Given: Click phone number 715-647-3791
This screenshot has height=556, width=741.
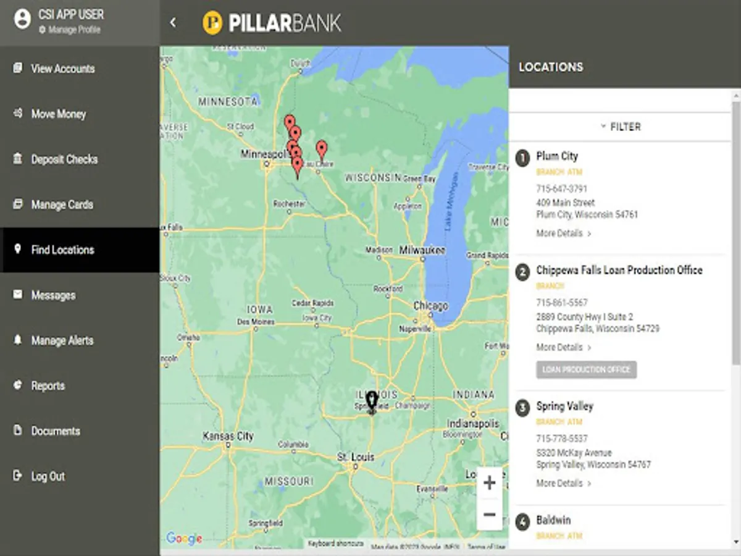Looking at the screenshot, I should [x=561, y=188].
